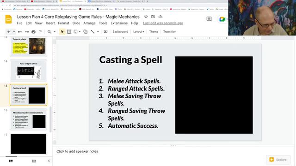Insert an image
The width and height of the screenshot is (296, 166).
75,32
